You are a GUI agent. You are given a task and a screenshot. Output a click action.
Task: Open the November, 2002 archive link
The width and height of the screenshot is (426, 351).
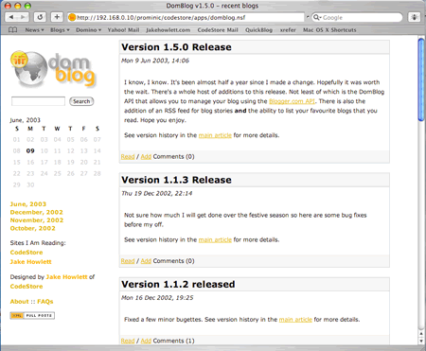pyautogui.click(x=37, y=220)
